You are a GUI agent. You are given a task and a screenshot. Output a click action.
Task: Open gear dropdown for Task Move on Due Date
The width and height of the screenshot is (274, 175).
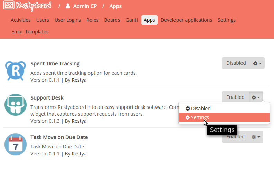tap(256, 137)
